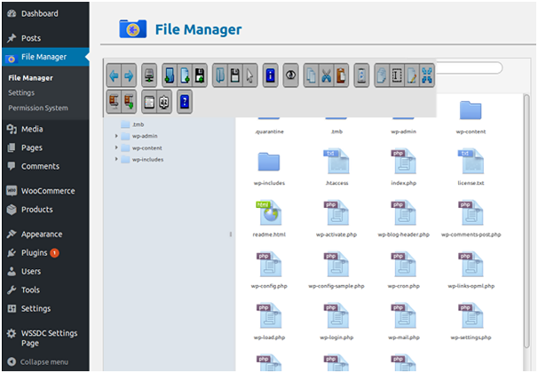538x373 pixels.
Task: Open Media in the sidebar menu
Action: (32, 129)
